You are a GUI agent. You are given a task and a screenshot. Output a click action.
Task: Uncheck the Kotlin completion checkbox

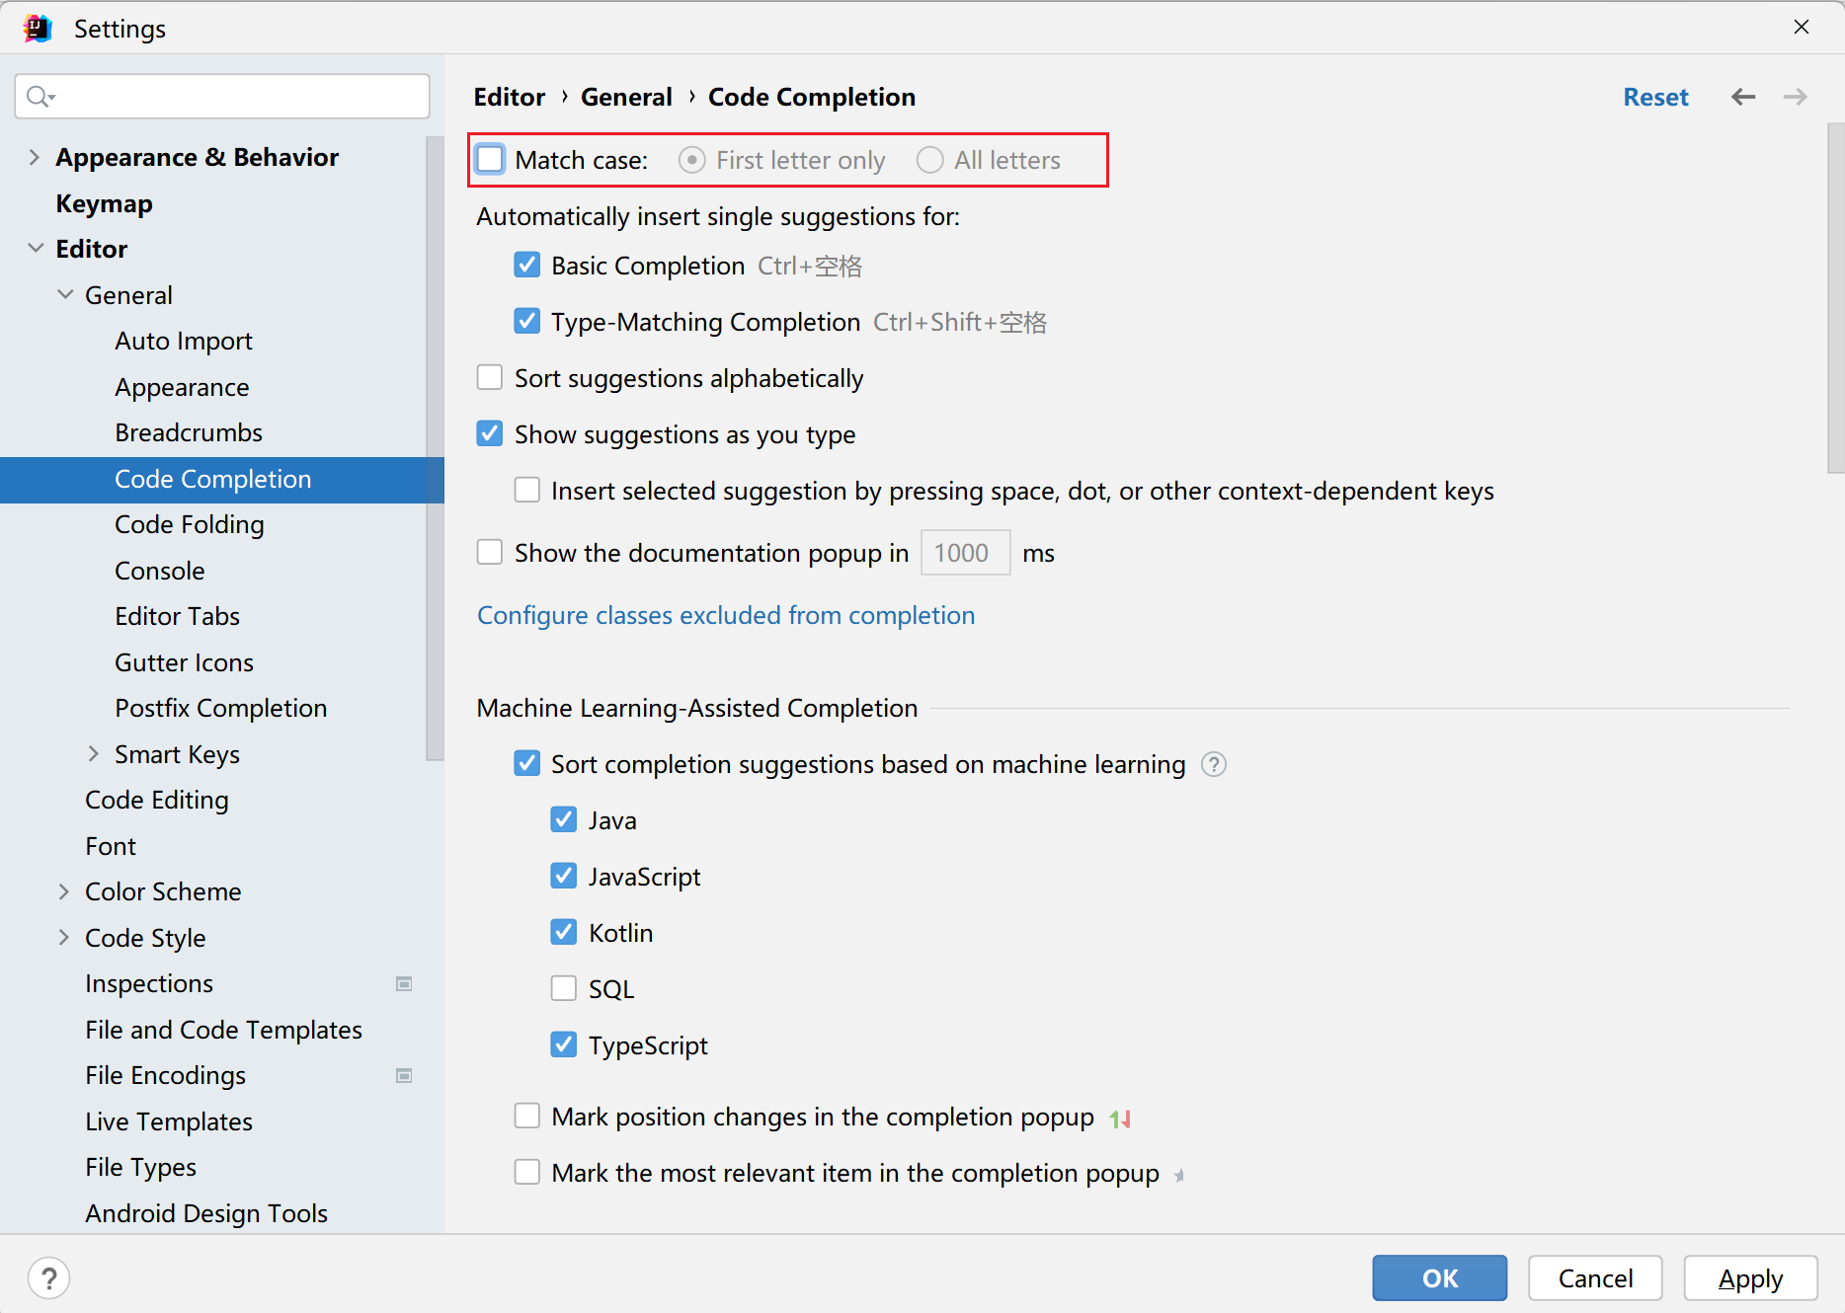pyautogui.click(x=564, y=932)
